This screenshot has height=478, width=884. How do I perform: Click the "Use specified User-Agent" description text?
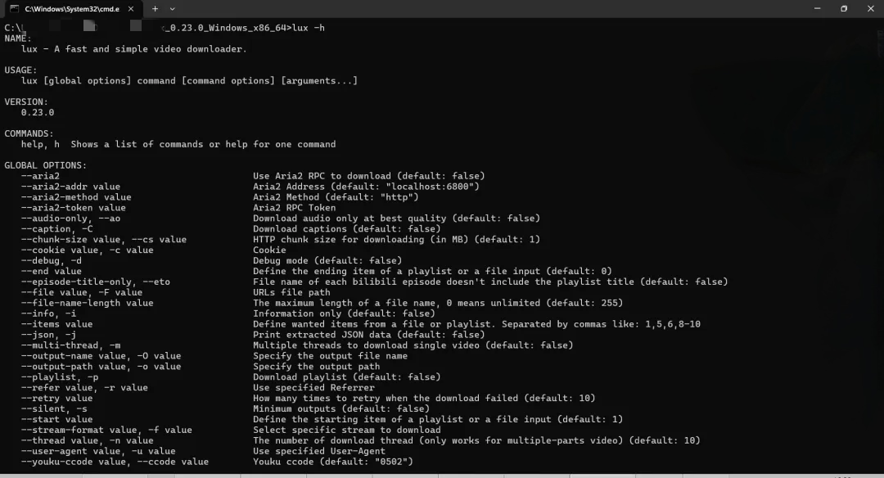(x=319, y=451)
